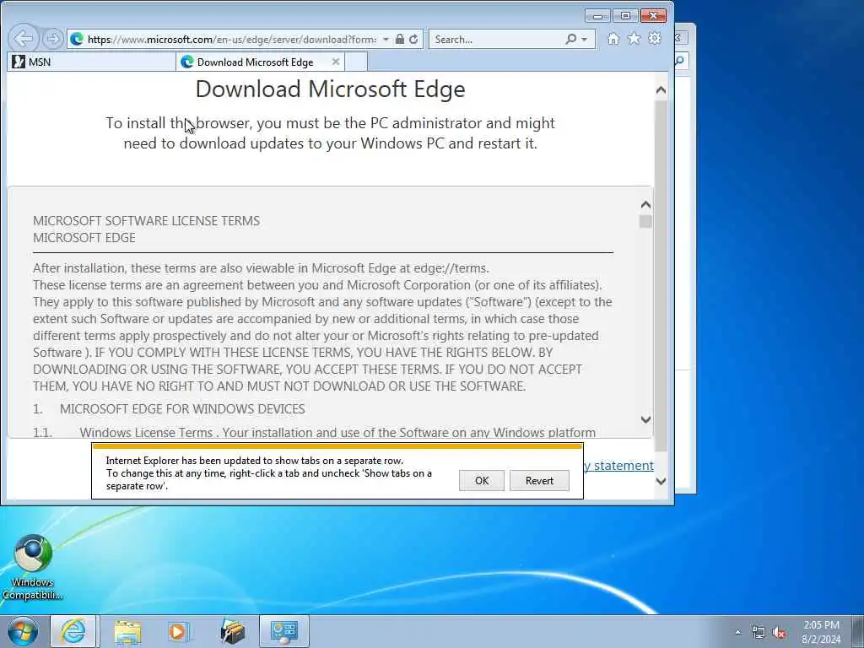Click the license terms scrollbar thumb
The height and width of the screenshot is (648, 864).
pyautogui.click(x=645, y=222)
